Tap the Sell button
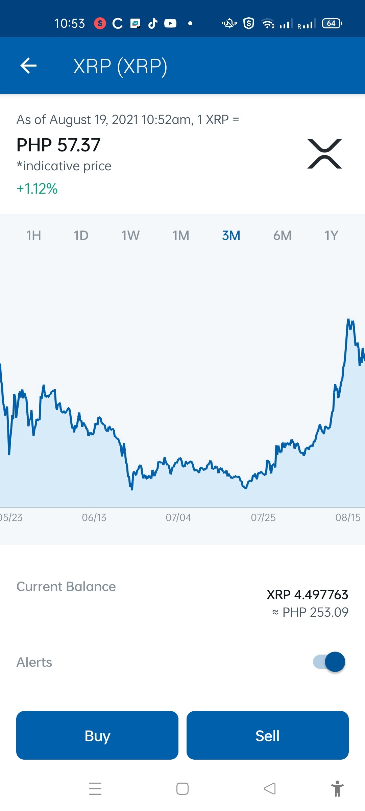The image size is (365, 811). pos(268,735)
